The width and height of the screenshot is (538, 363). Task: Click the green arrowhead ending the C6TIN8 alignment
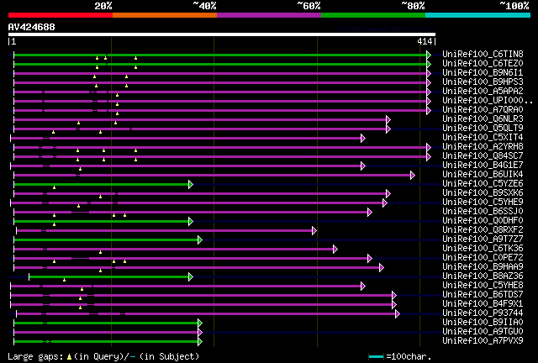pyautogui.click(x=429, y=55)
